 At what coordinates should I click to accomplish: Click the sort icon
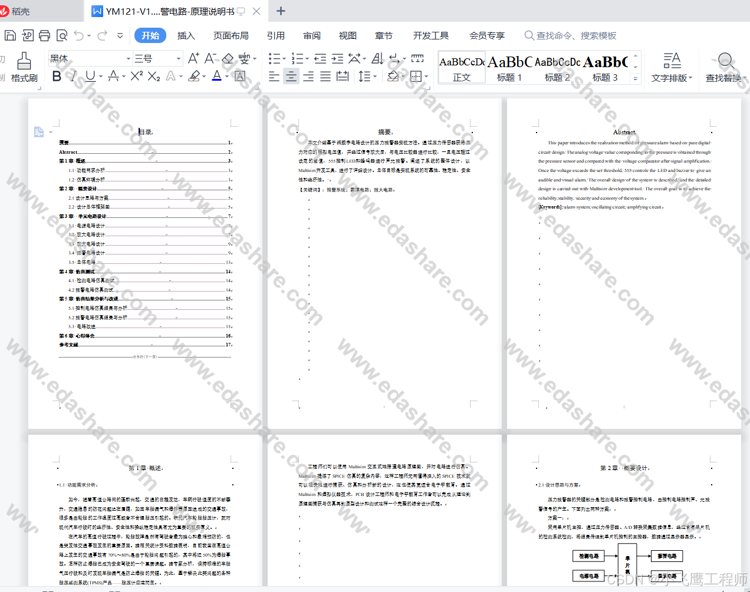tap(377, 58)
